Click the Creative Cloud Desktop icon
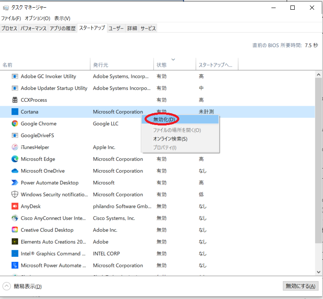This screenshot has width=323, height=299. click(x=15, y=230)
